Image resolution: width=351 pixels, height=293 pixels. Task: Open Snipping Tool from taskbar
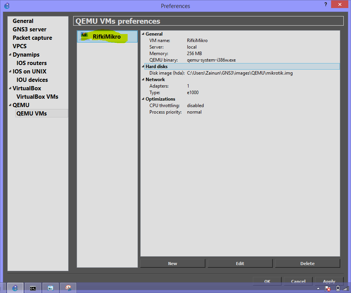click(x=68, y=288)
